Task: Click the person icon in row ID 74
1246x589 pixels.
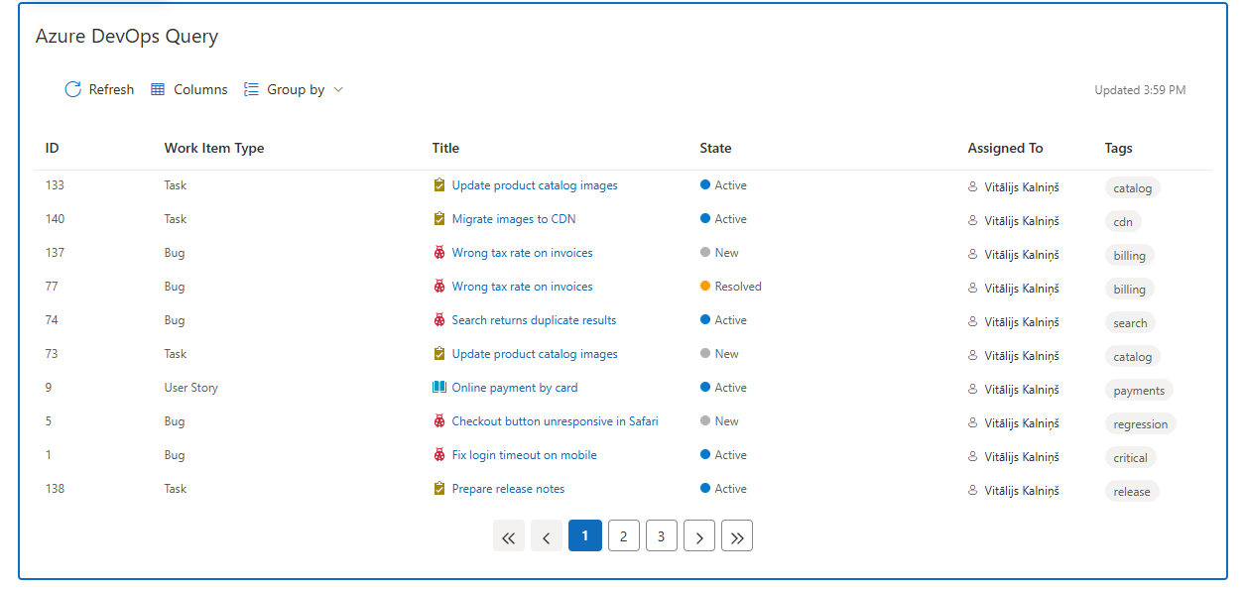Action: click(973, 321)
